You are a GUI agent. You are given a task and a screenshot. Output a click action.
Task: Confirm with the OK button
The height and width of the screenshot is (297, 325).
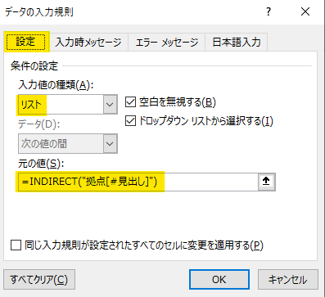(219, 280)
